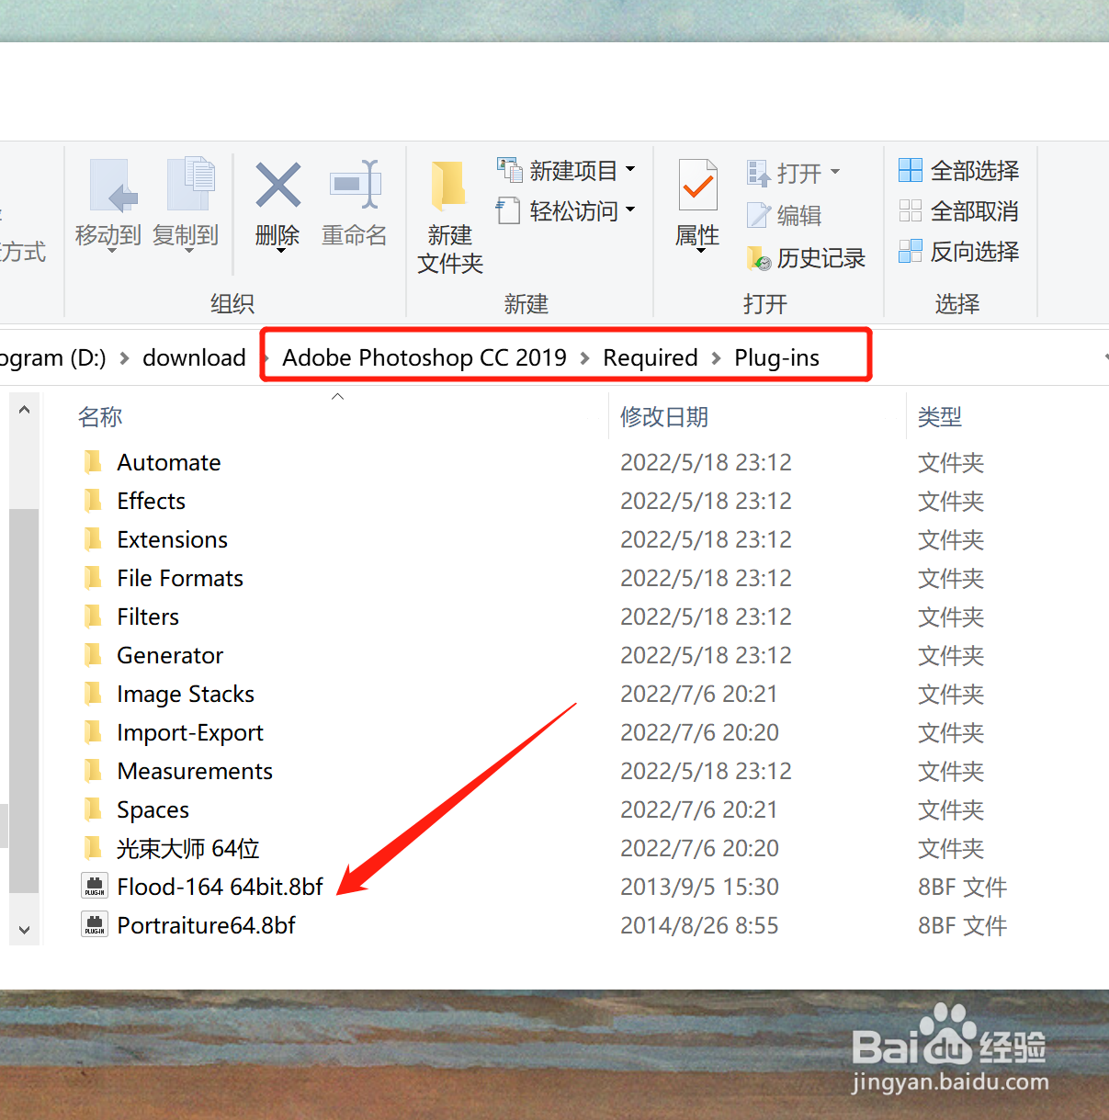
Task: Open History (历史记录) icon
Action: click(x=759, y=258)
